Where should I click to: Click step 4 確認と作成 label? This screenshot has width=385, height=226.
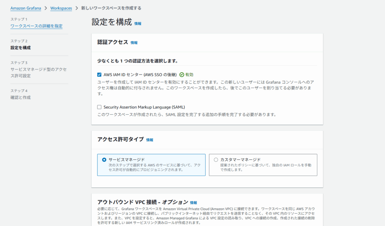point(20,97)
